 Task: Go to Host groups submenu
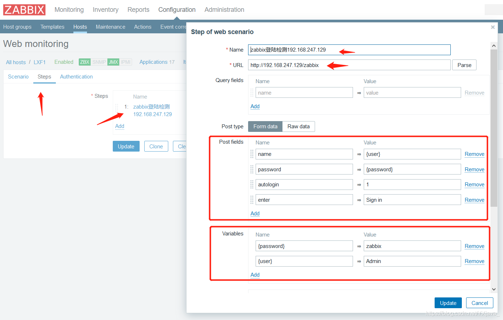(x=17, y=27)
